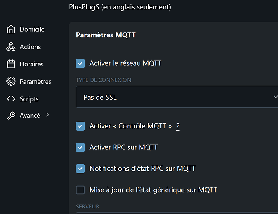Toggle Activer « Contrôle MQTT » checkbox
Viewport: 278px width, 214px height.
(80, 126)
